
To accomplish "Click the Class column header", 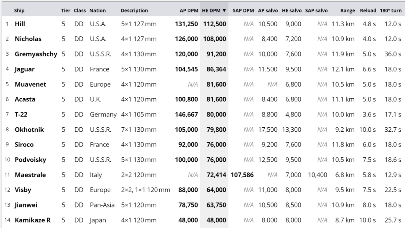I will (x=80, y=10).
